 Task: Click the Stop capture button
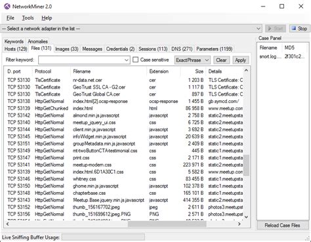pyautogui.click(x=299, y=29)
